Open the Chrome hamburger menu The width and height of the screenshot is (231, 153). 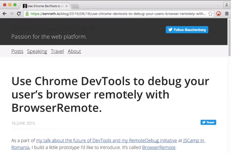click(227, 14)
